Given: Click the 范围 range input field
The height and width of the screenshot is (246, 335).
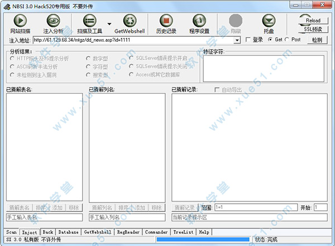Looking at the screenshot, I should (x=256, y=207).
